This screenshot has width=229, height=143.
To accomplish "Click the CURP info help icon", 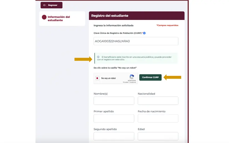I will (x=144, y=33).
